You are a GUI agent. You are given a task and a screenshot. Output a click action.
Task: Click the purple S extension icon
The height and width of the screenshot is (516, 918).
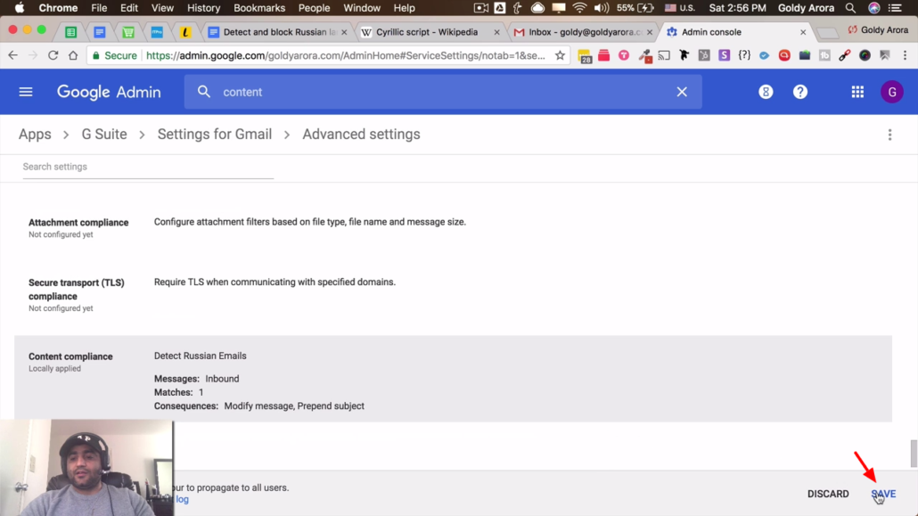[725, 55]
